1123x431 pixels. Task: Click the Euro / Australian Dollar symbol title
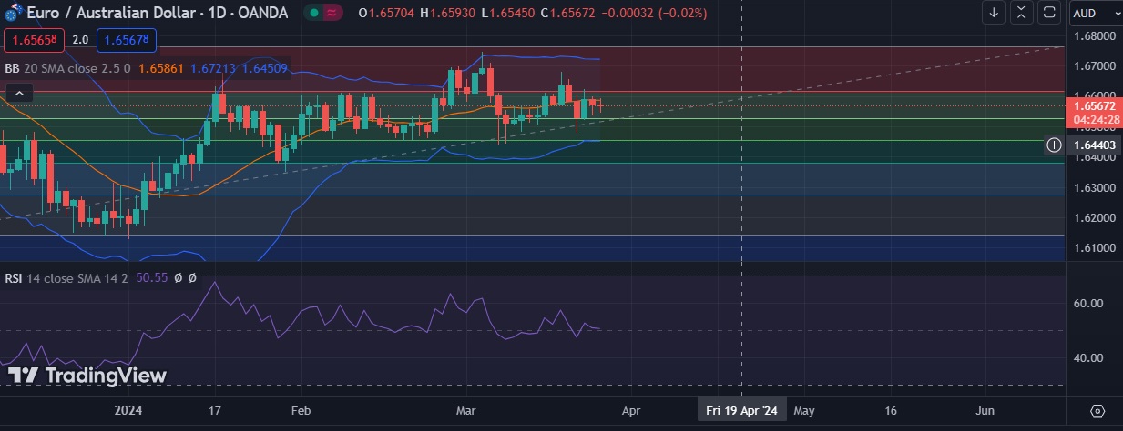117,13
